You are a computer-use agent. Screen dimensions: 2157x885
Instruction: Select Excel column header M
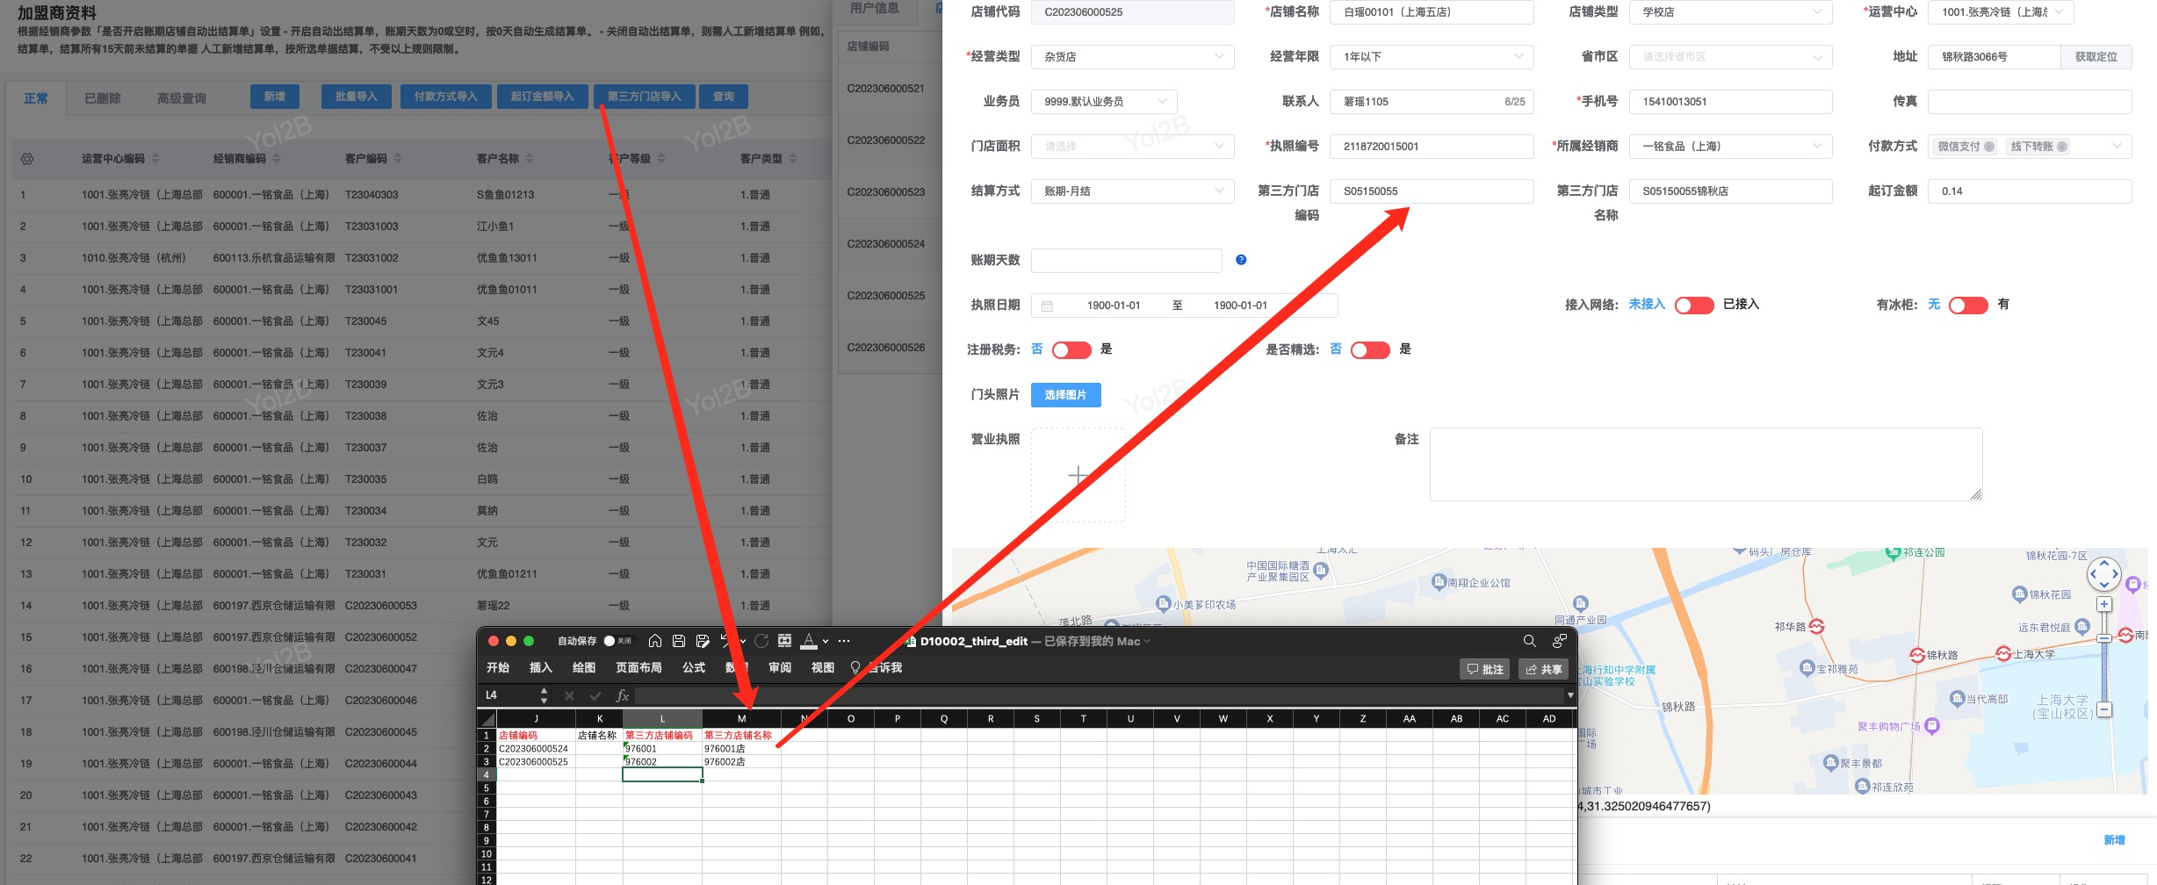(x=741, y=718)
